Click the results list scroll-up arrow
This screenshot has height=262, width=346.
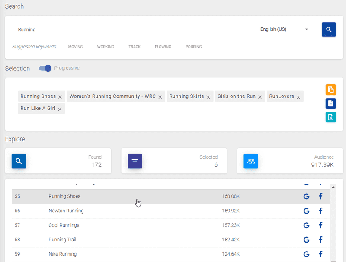tap(333, 187)
